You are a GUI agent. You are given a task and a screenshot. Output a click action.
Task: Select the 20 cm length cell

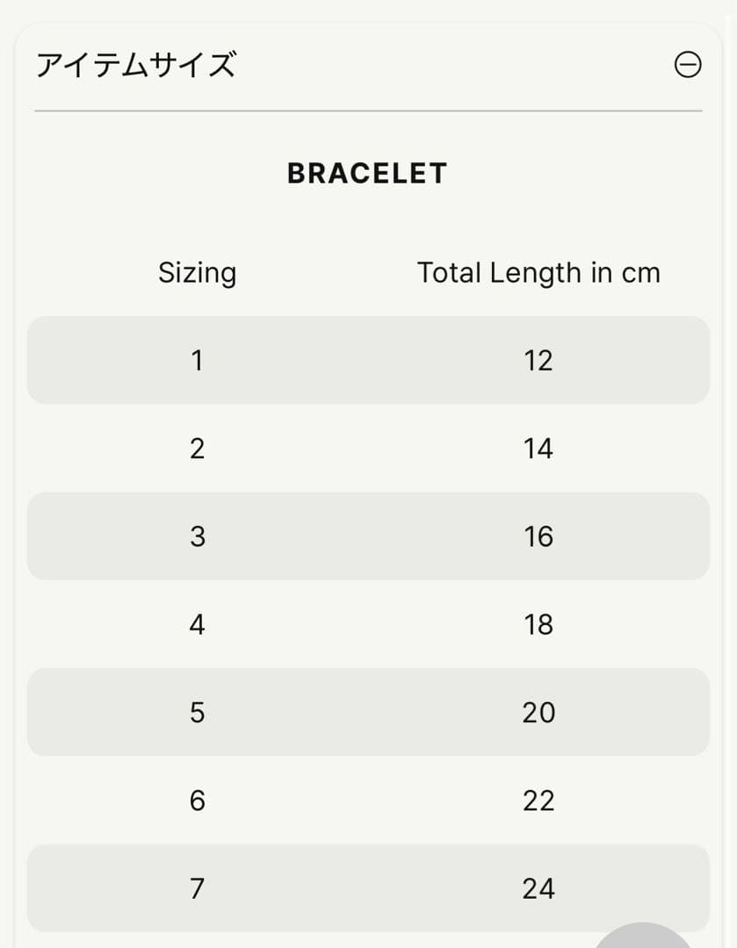[538, 712]
